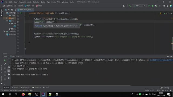The image size is (173, 97).
Task: Select the MyCount tab in Run panel
Action: [16, 57]
